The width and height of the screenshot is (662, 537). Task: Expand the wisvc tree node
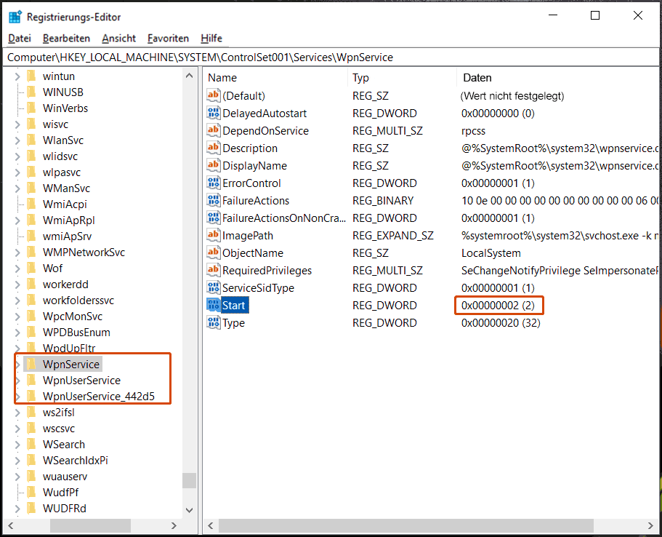17,124
